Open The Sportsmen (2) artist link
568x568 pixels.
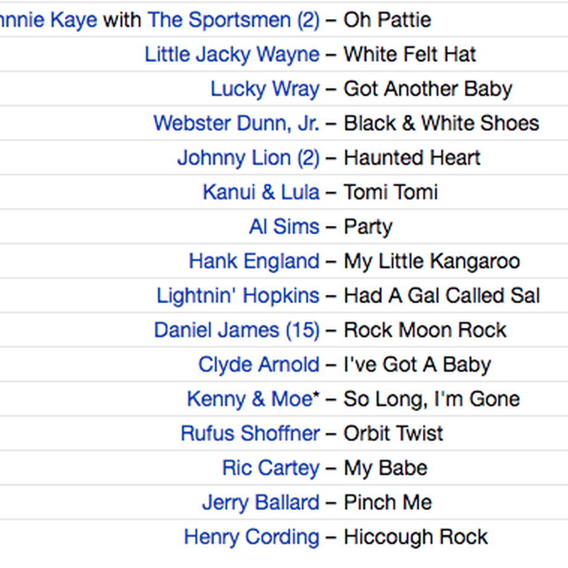coord(233,20)
